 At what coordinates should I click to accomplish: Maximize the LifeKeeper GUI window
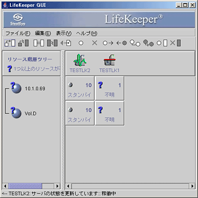(x=185, y=5)
